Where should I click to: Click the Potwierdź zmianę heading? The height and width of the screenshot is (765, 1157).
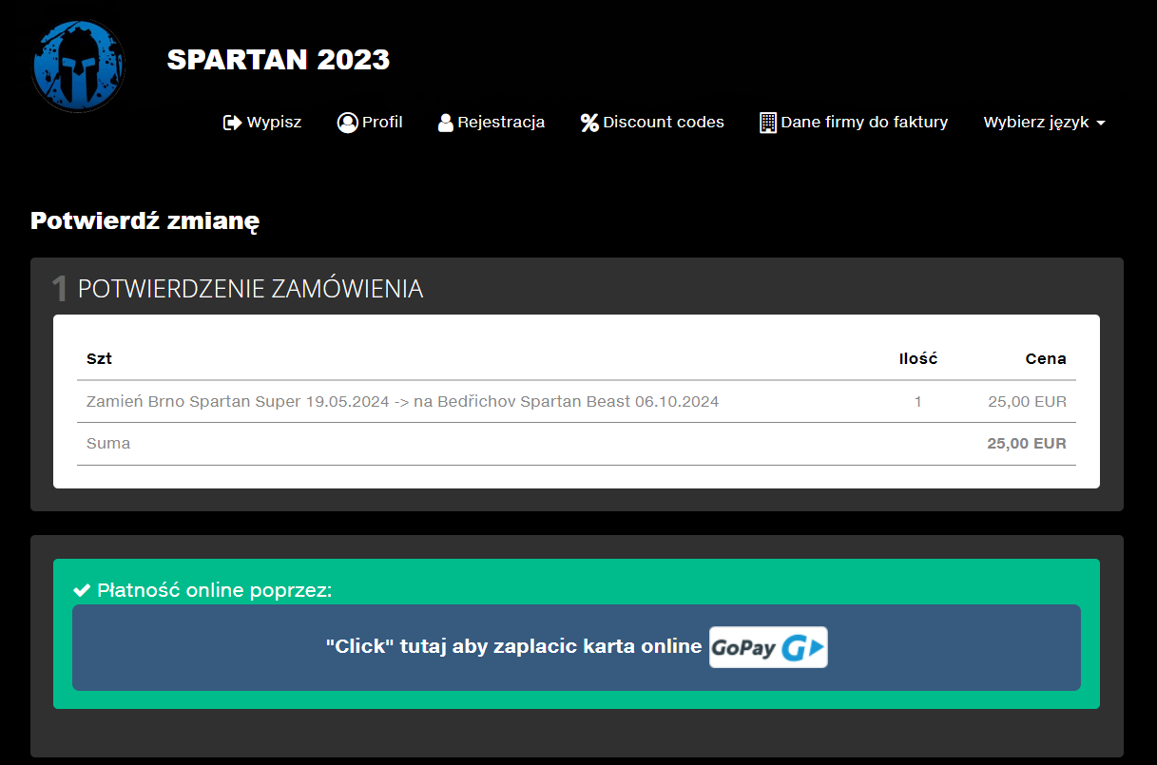point(145,221)
